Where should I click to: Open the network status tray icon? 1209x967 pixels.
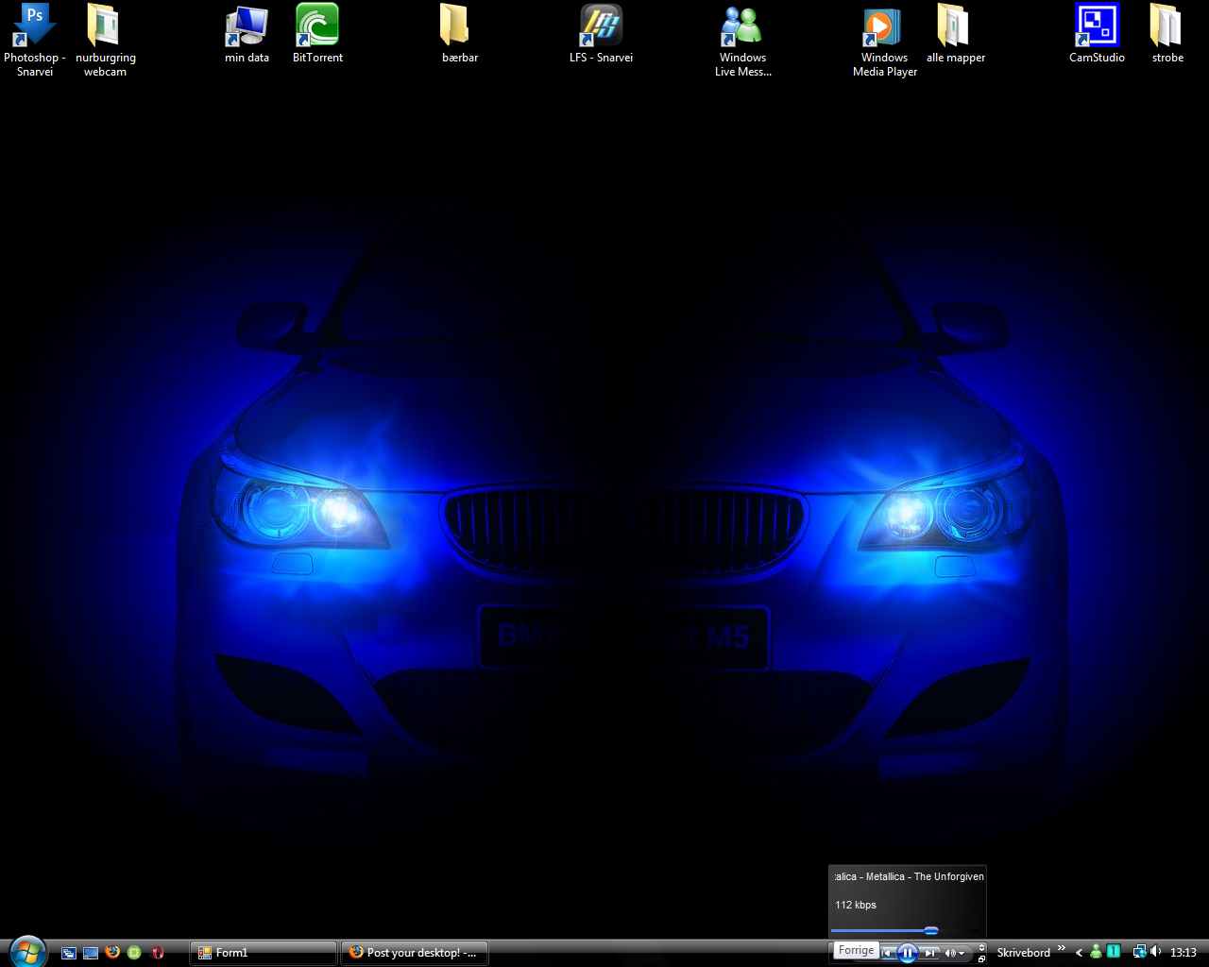(x=1139, y=952)
